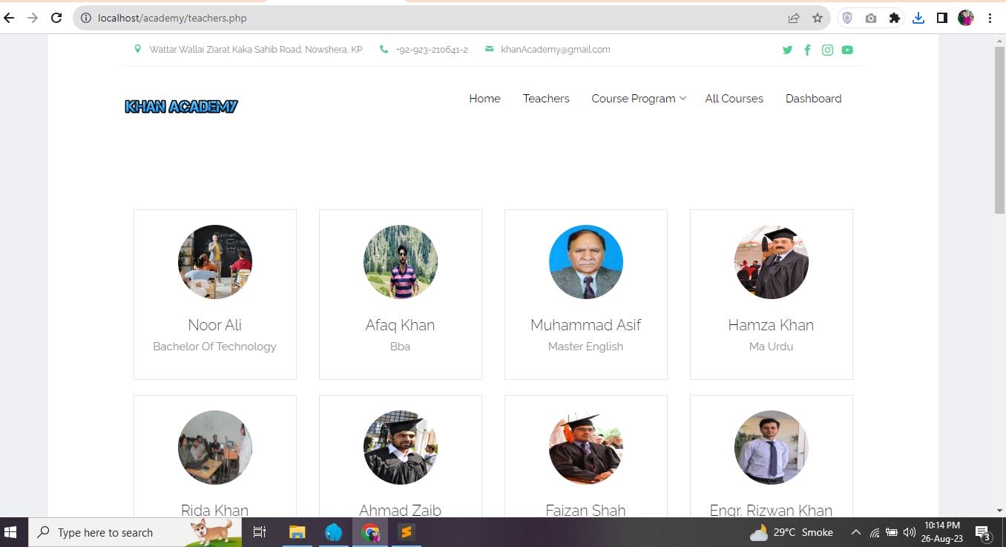This screenshot has height=547, width=1006.
Task: Open the Instagram social icon
Action: point(827,50)
